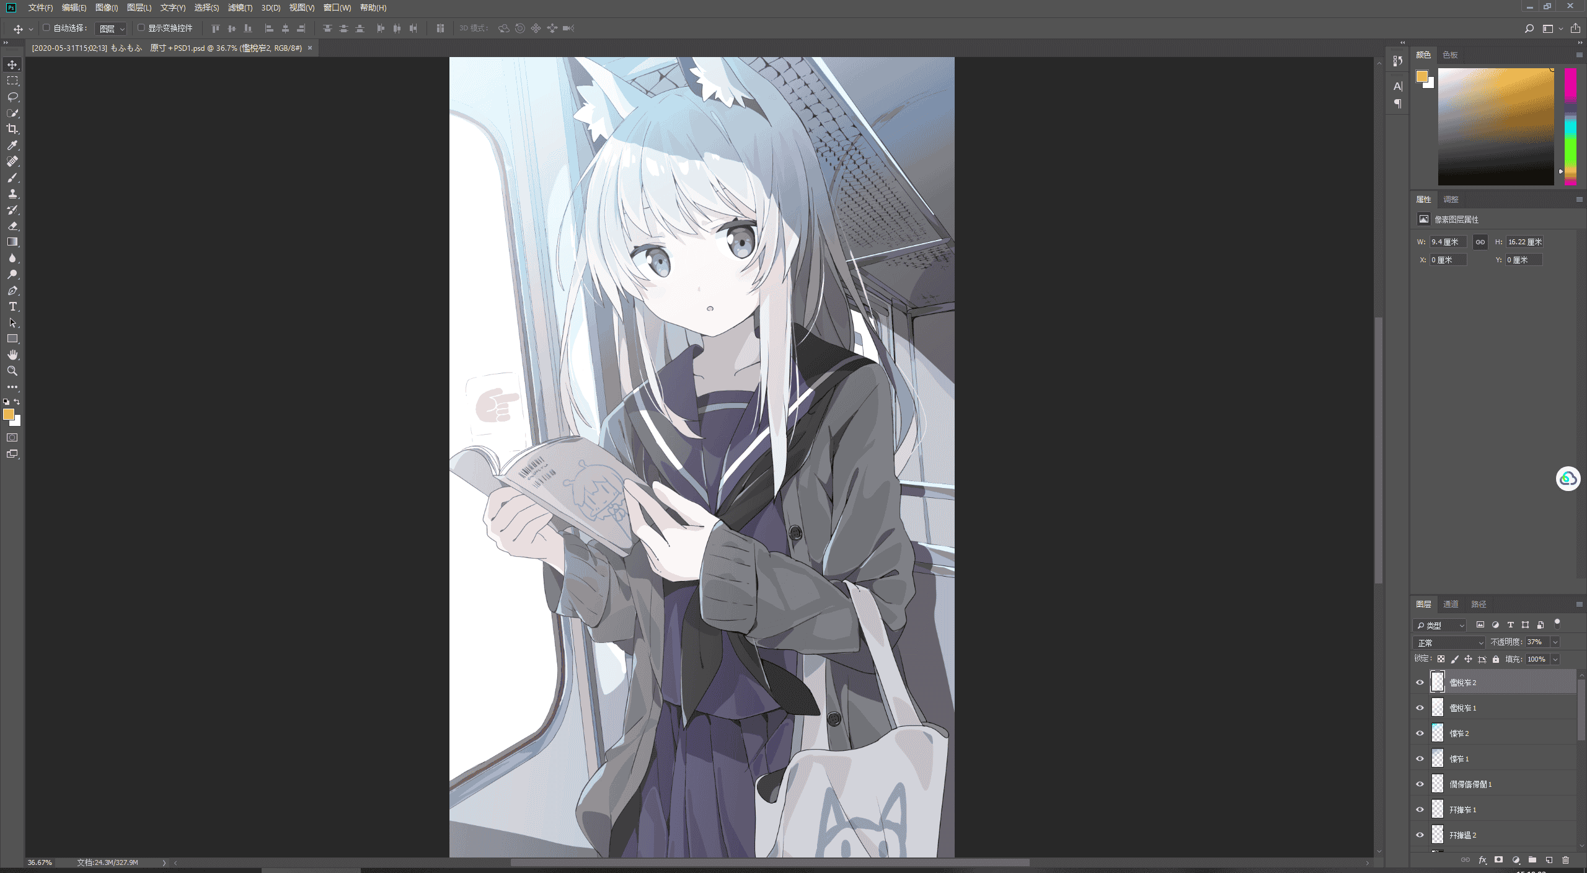Activate the Eraser tool
The width and height of the screenshot is (1587, 873).
[12, 226]
